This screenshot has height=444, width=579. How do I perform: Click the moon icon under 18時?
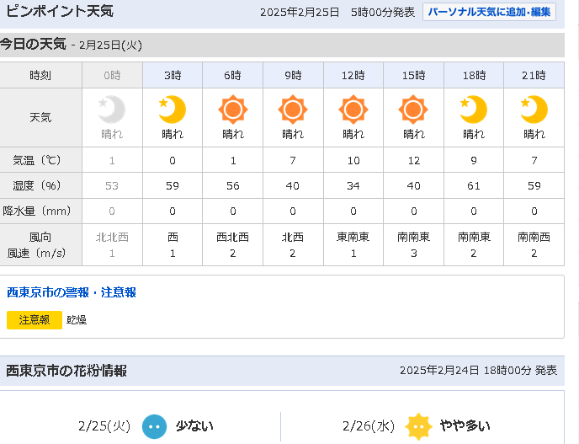[x=474, y=110]
